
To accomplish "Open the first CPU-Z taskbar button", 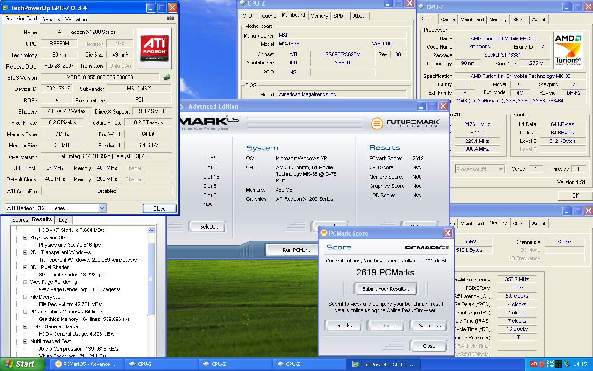I will [160, 364].
